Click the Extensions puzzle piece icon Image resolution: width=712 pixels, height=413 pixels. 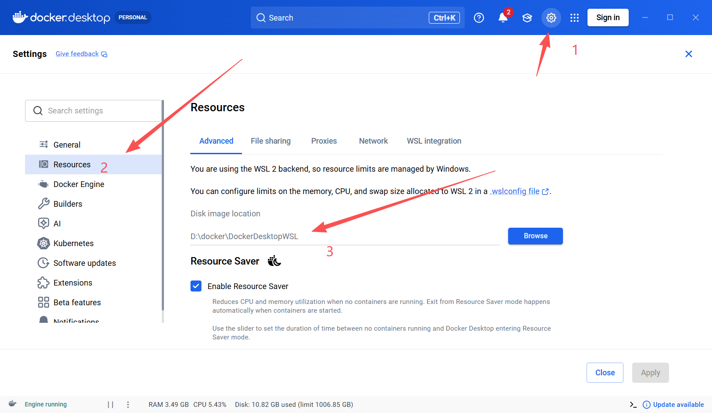[43, 282]
